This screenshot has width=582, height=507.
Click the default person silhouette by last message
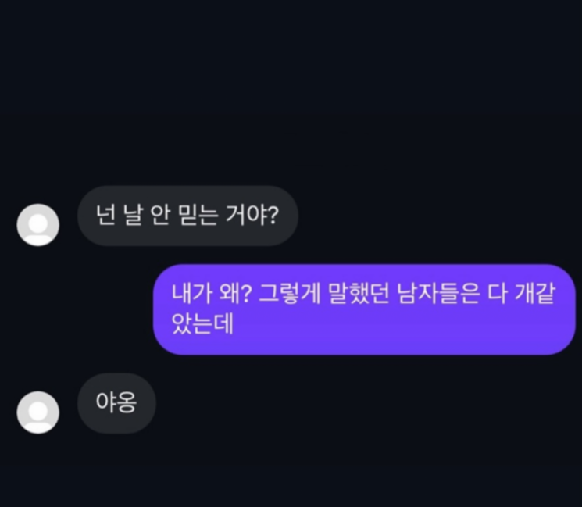pyautogui.click(x=37, y=412)
